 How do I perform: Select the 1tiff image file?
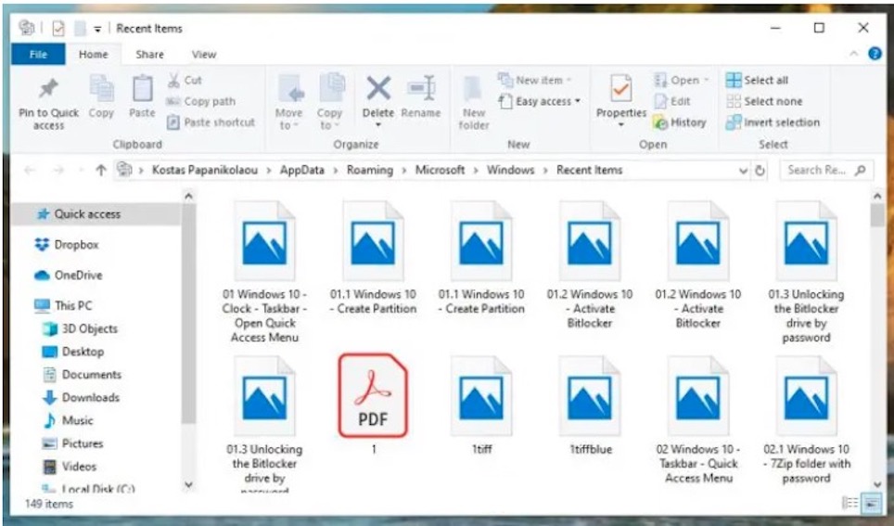pyautogui.click(x=482, y=405)
